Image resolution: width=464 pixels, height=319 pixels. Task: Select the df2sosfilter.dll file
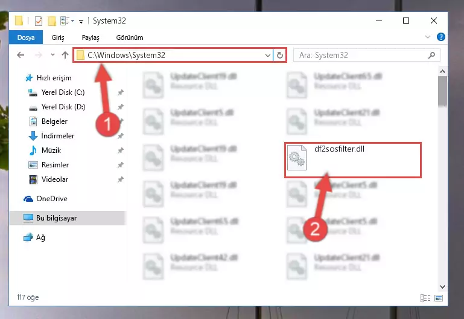coord(353,160)
